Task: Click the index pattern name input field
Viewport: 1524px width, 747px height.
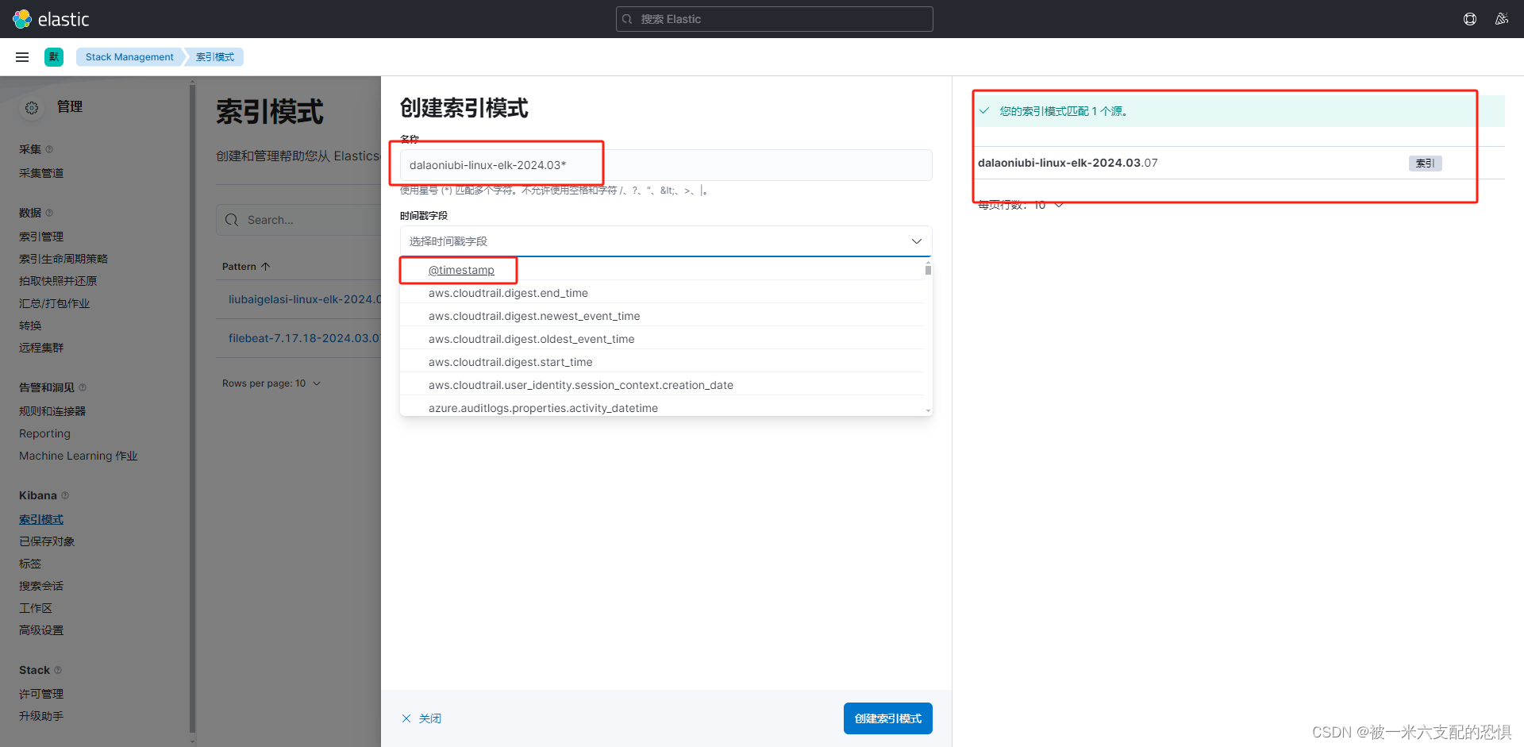Action: point(666,165)
